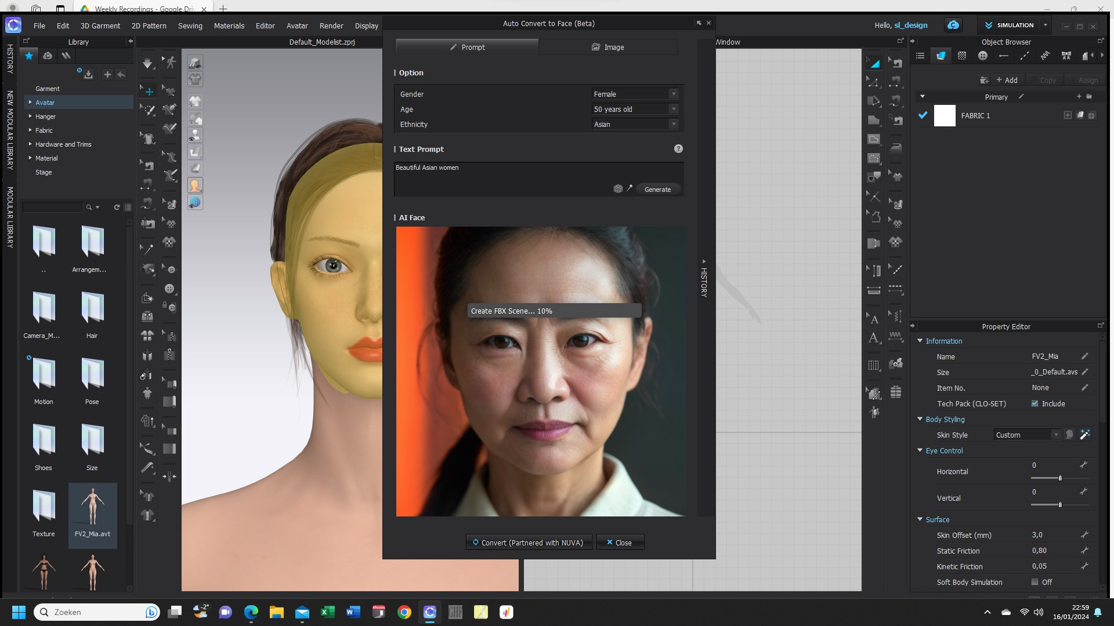Click the Trims bow icon in the Object Browser
Image resolution: width=1114 pixels, height=626 pixels.
1066,56
